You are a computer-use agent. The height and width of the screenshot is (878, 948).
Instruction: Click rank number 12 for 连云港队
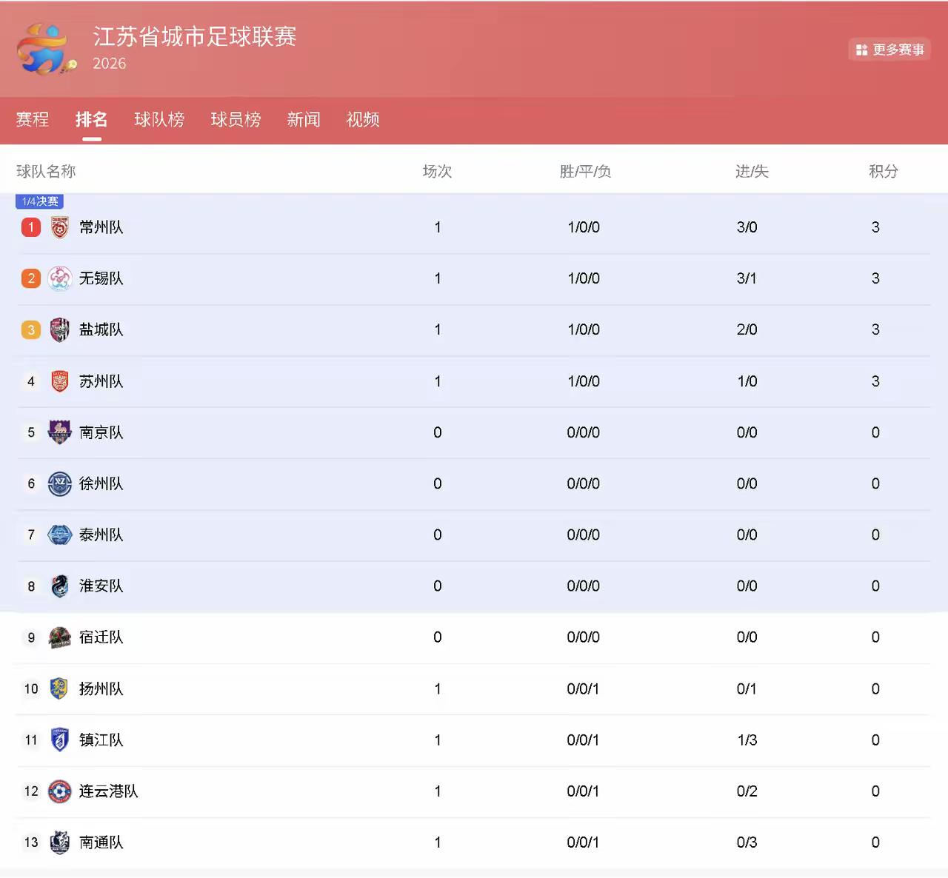pos(31,791)
